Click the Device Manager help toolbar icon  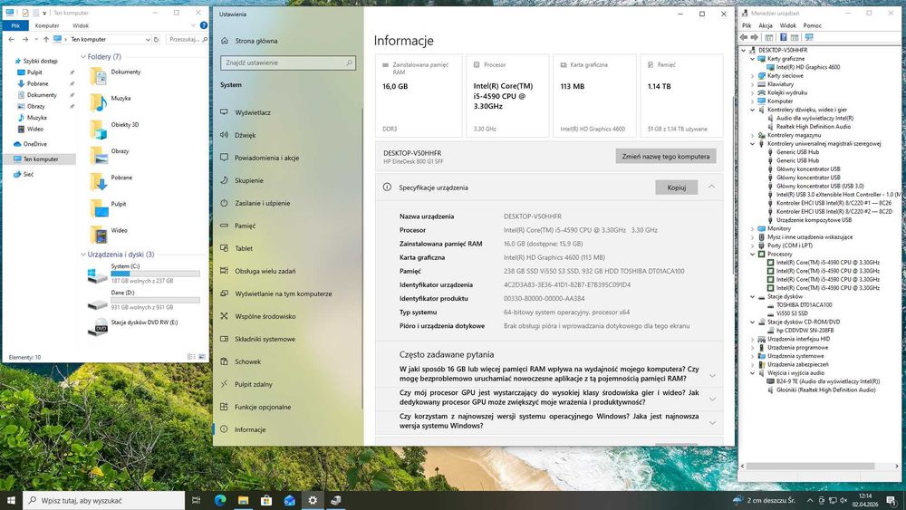click(x=783, y=37)
